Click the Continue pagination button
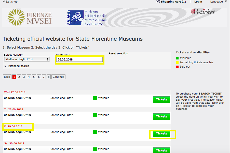 [x=58, y=77]
